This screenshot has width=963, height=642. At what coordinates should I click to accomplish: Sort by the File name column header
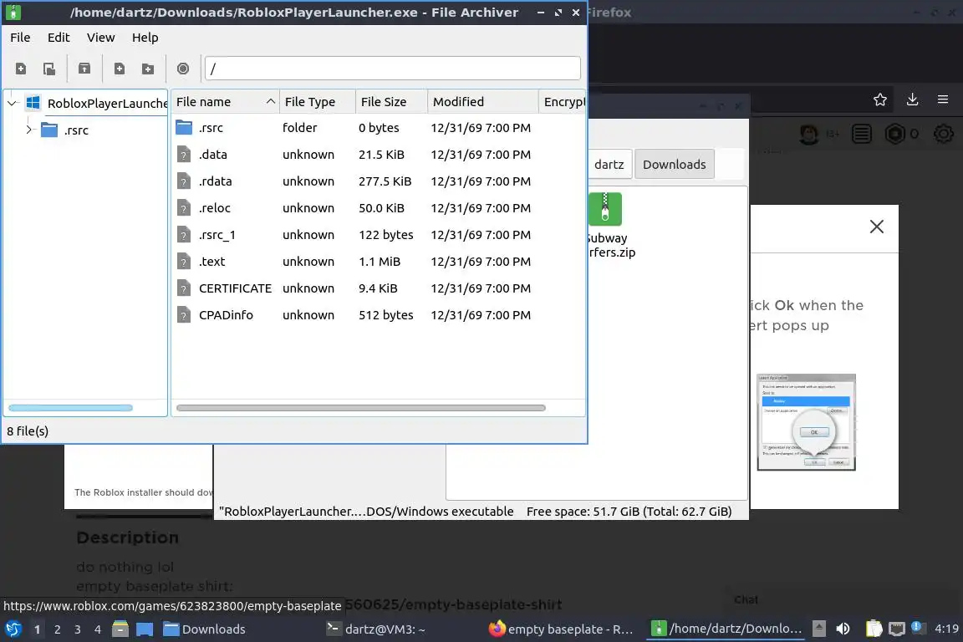(x=225, y=102)
